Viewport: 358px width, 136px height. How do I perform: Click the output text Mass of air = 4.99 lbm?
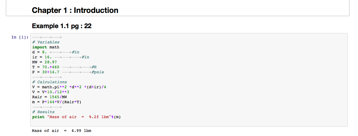tap(61, 131)
